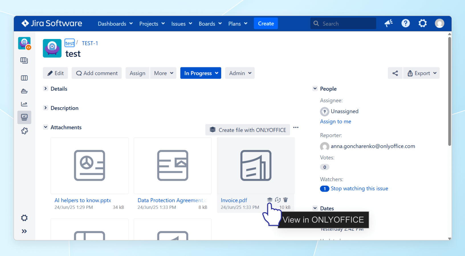
Task: Click the delete trash icon for Invoice.pdf
Action: (285, 200)
